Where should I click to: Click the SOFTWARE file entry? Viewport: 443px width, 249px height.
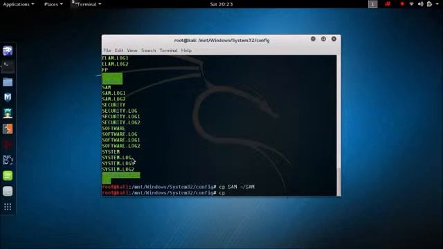(114, 129)
